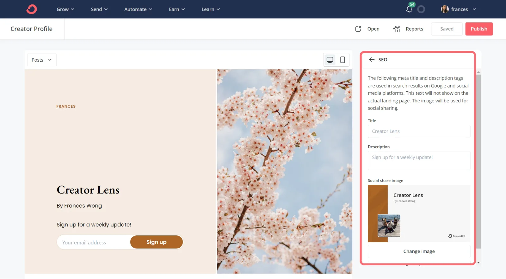Screen dimensions: 506x279
Task: Expand the Posts dropdown
Action: tap(42, 60)
